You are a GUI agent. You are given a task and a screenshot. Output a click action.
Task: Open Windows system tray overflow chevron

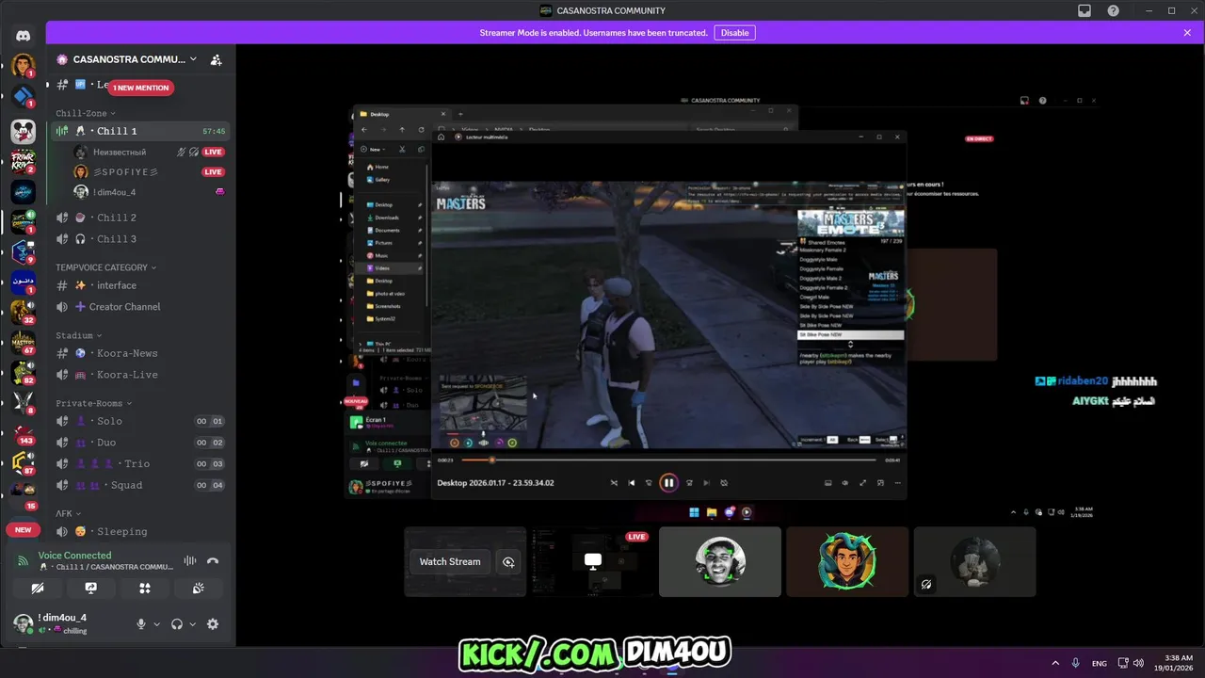(1054, 663)
